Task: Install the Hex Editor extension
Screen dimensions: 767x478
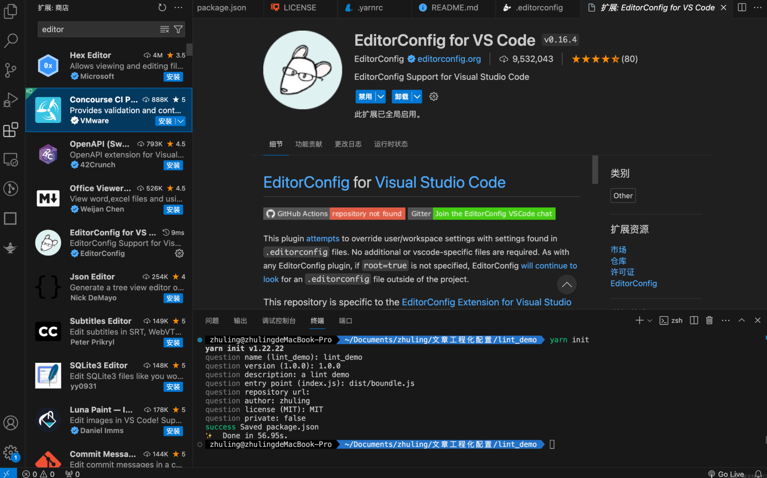Action: [173, 77]
